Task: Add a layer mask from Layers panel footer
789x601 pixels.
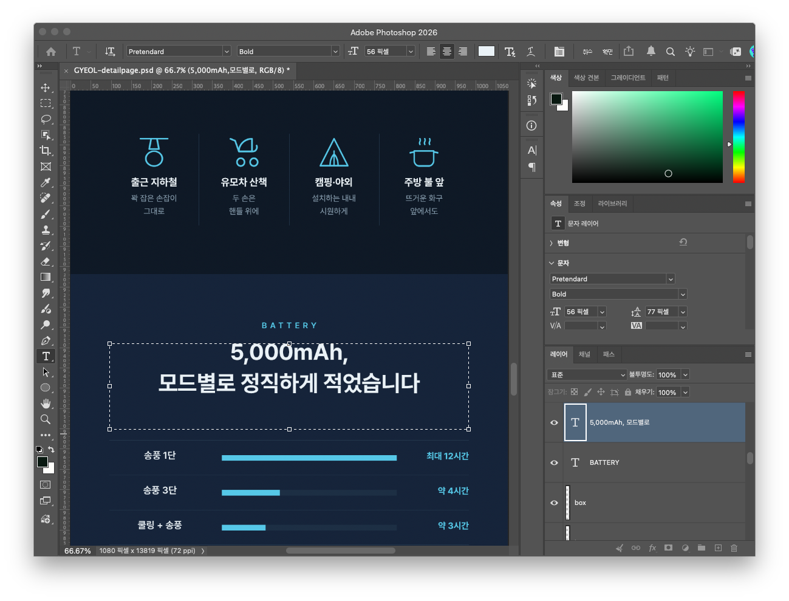Action: click(668, 548)
